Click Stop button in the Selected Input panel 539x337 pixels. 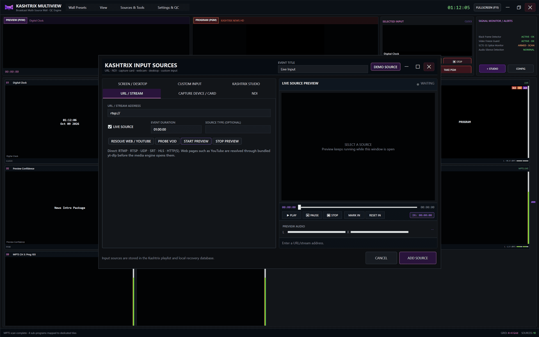pyautogui.click(x=457, y=62)
